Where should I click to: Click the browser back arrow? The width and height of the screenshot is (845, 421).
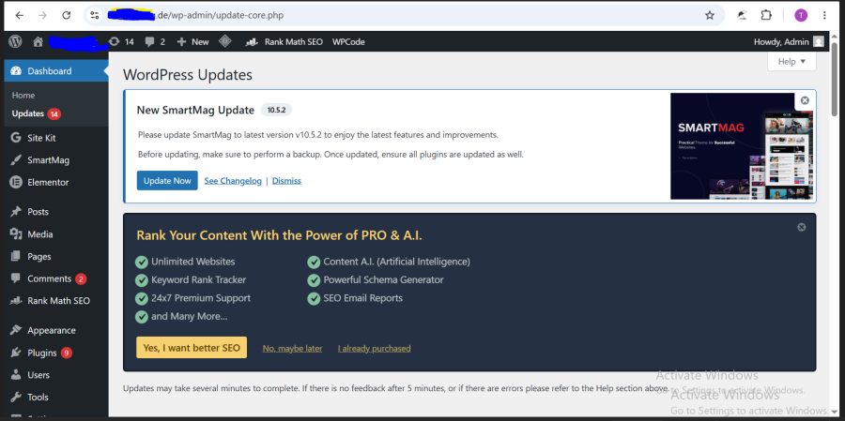click(20, 15)
